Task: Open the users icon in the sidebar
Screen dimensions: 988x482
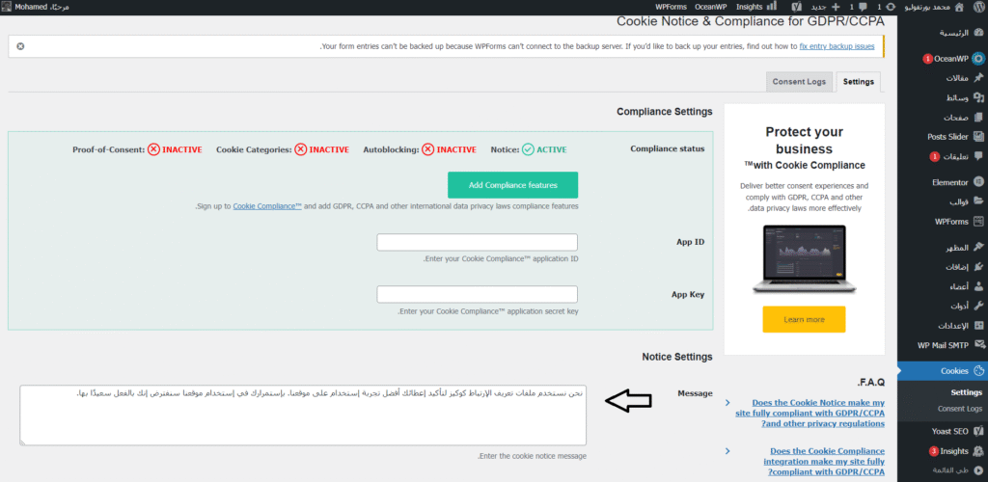Action: pos(978,286)
